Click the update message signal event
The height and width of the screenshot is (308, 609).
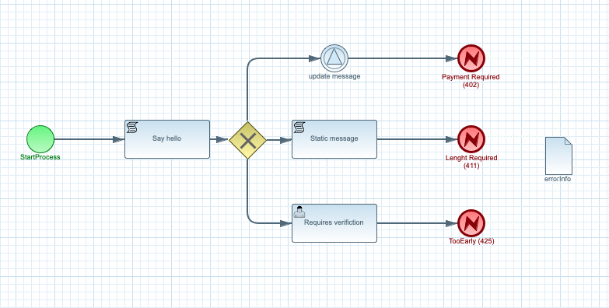click(334, 58)
